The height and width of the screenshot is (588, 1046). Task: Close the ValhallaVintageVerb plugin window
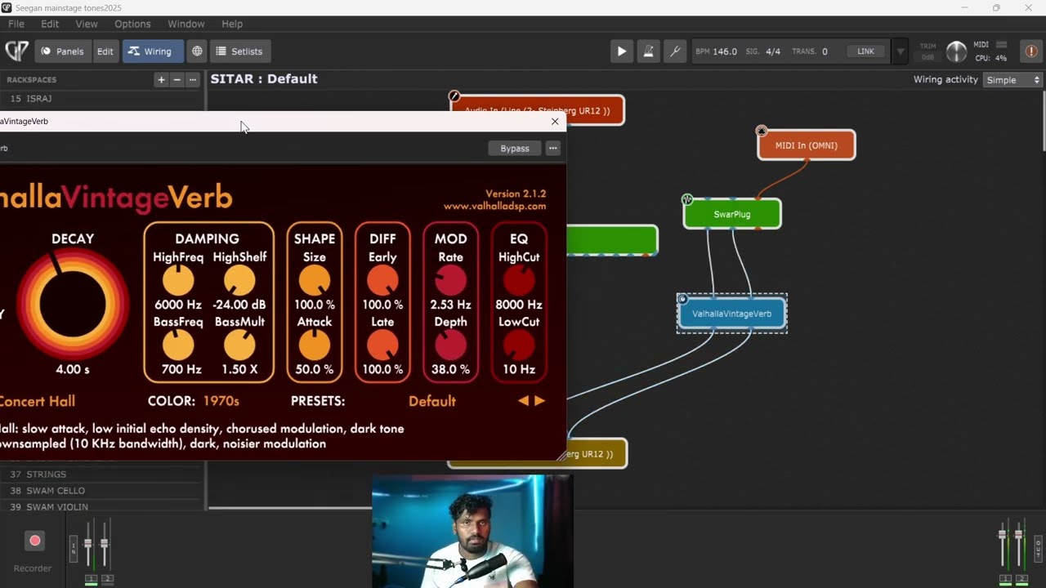tap(555, 121)
